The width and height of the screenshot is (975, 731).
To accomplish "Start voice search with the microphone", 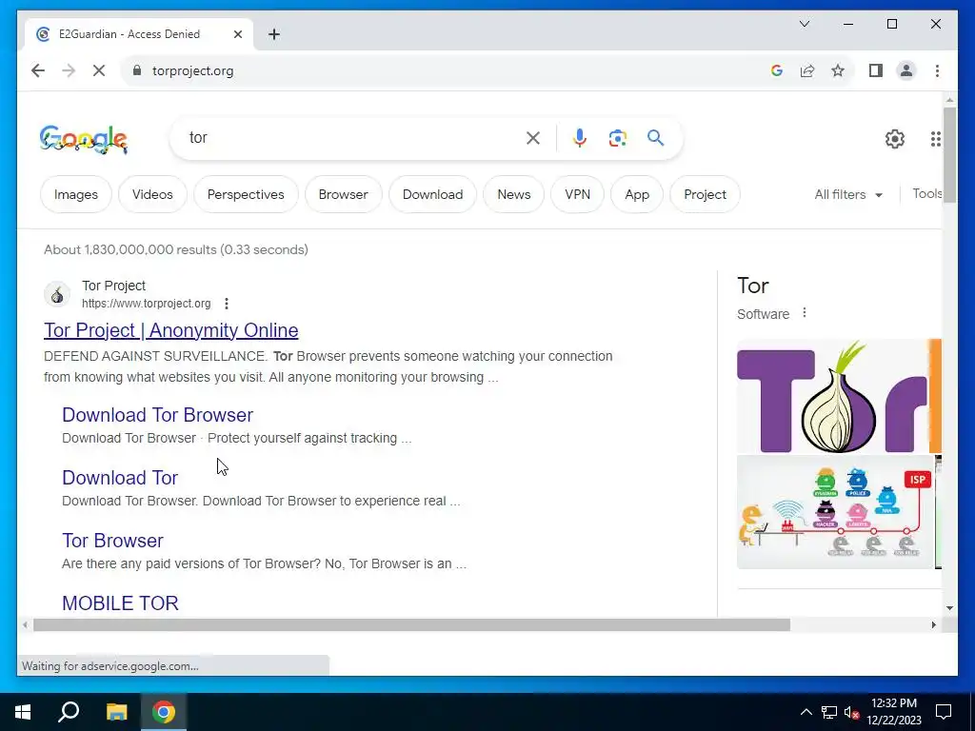I will coord(580,138).
